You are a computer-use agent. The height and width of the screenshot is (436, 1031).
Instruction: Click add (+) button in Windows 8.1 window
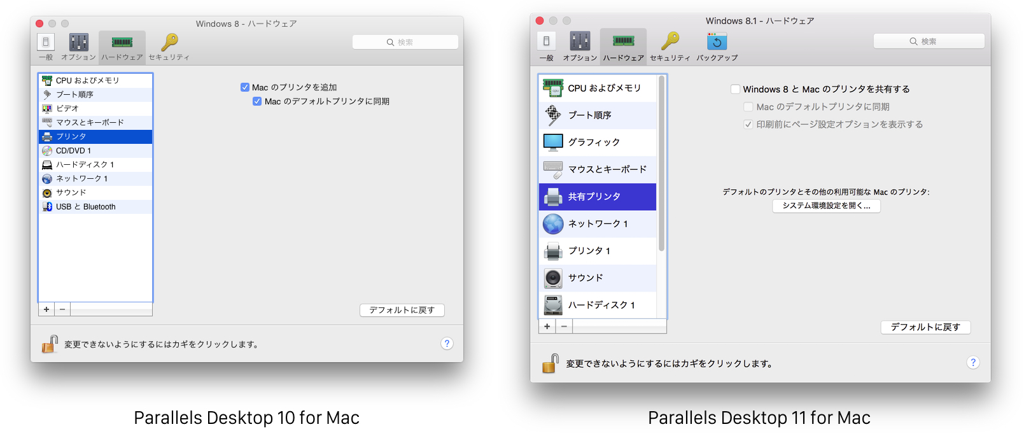[547, 327]
